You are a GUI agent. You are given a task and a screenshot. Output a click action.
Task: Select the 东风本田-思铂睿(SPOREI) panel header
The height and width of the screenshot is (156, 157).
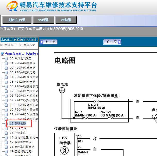(19, 40)
